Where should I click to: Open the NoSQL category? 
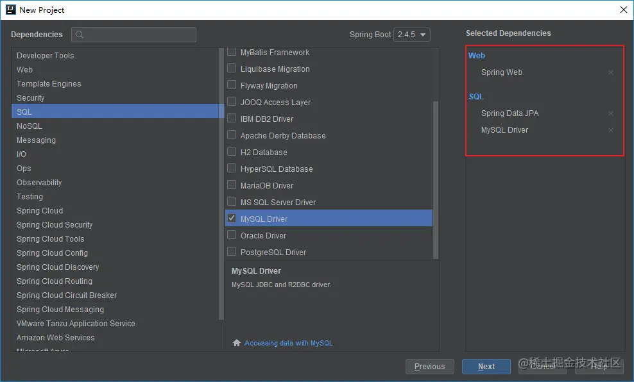click(x=116, y=126)
